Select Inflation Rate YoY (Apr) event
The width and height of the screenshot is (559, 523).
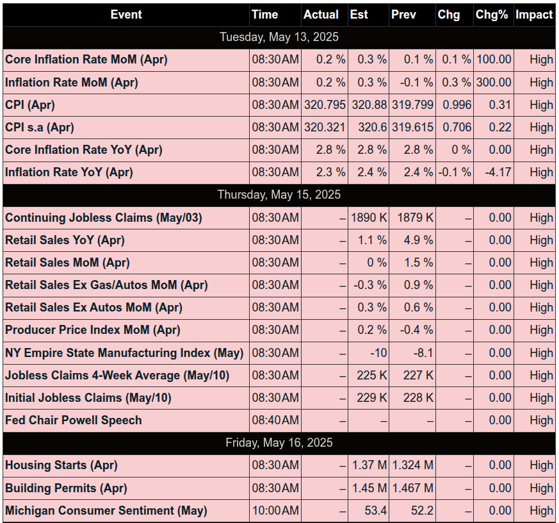click(69, 172)
